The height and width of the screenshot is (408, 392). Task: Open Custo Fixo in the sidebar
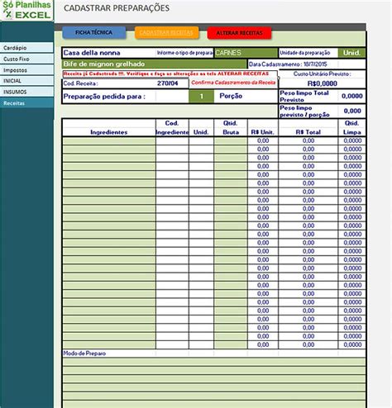coord(26,59)
